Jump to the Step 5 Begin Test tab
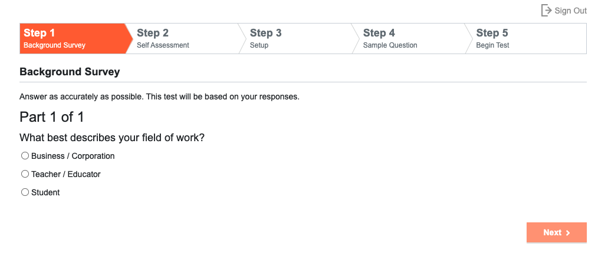 coord(525,38)
